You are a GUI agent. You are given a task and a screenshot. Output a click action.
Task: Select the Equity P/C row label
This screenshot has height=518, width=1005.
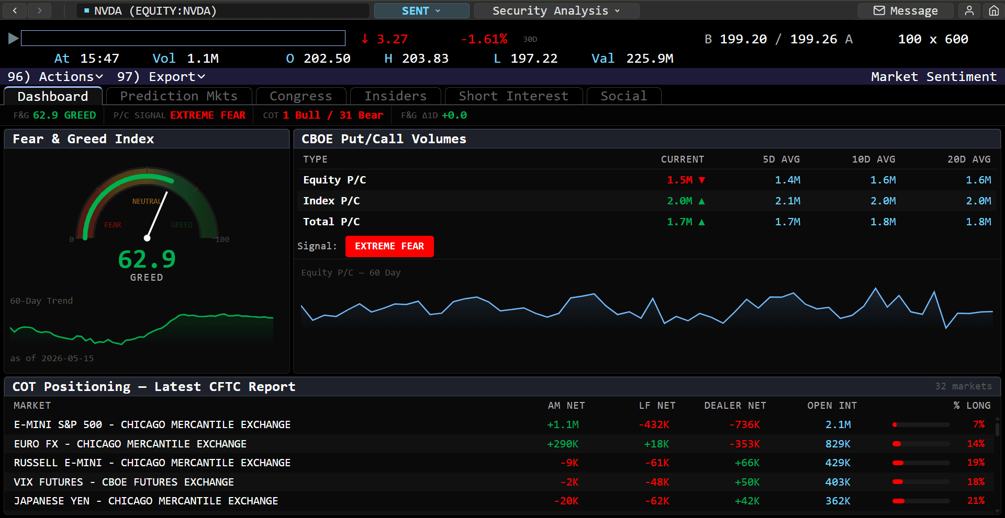[x=334, y=180]
